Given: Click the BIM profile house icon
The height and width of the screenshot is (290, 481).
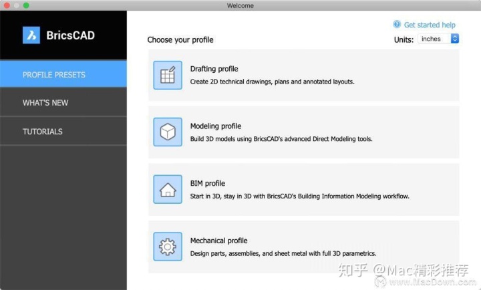Looking at the screenshot, I should pos(168,189).
